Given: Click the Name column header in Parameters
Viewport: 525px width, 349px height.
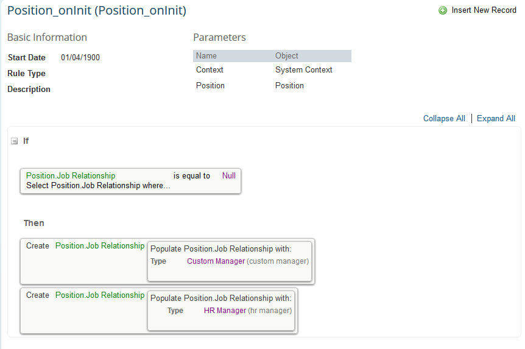Looking at the screenshot, I should click(206, 56).
